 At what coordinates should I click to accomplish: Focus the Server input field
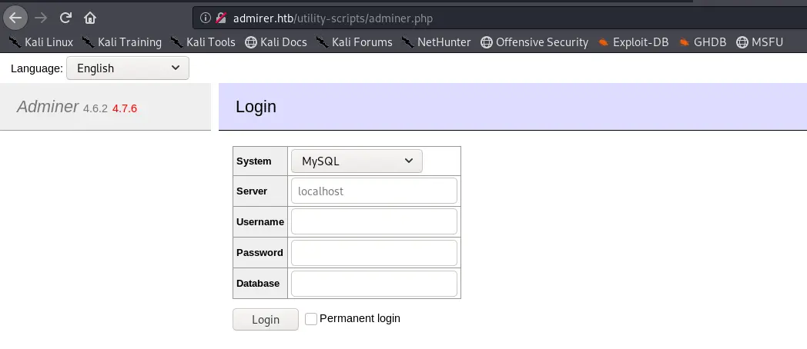point(374,191)
